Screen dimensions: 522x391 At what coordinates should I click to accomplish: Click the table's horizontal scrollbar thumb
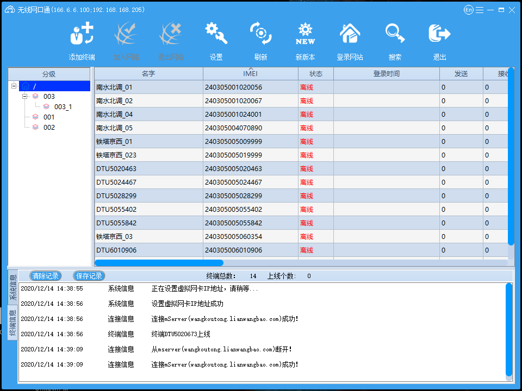[159, 263]
